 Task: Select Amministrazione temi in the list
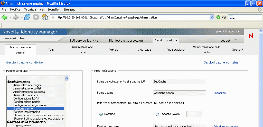26,95
